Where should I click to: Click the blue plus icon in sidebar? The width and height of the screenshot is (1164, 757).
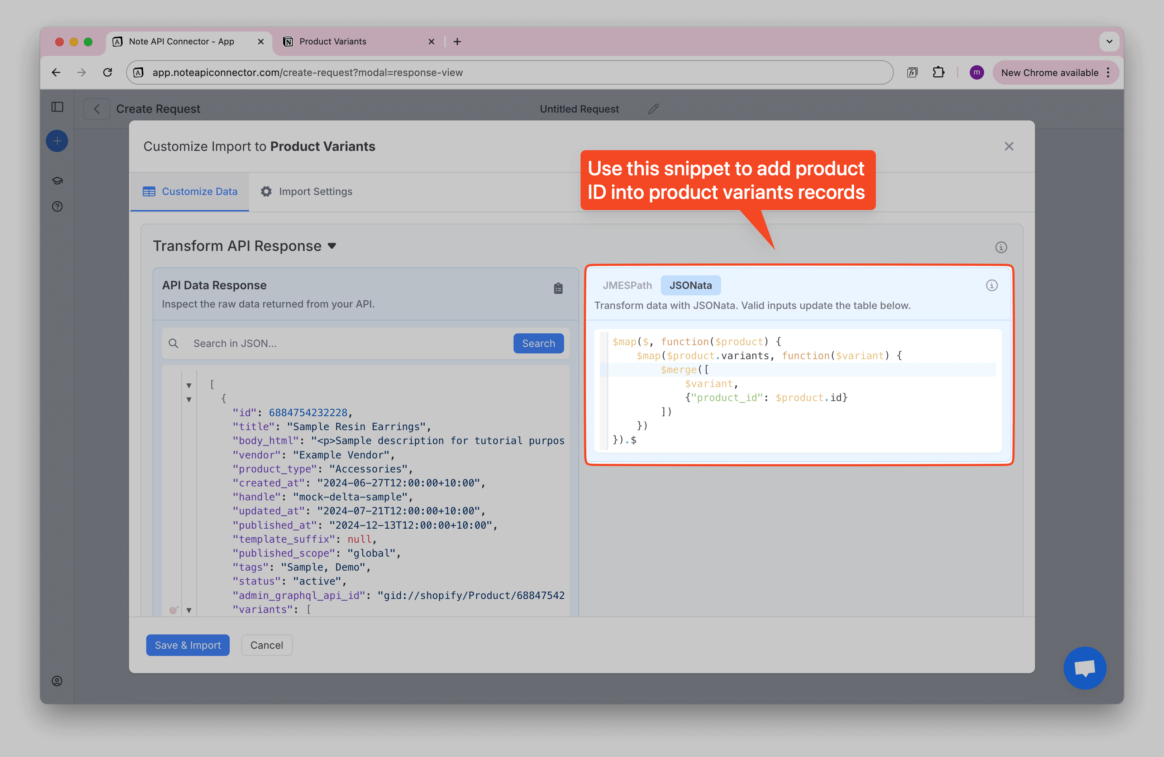click(x=57, y=141)
